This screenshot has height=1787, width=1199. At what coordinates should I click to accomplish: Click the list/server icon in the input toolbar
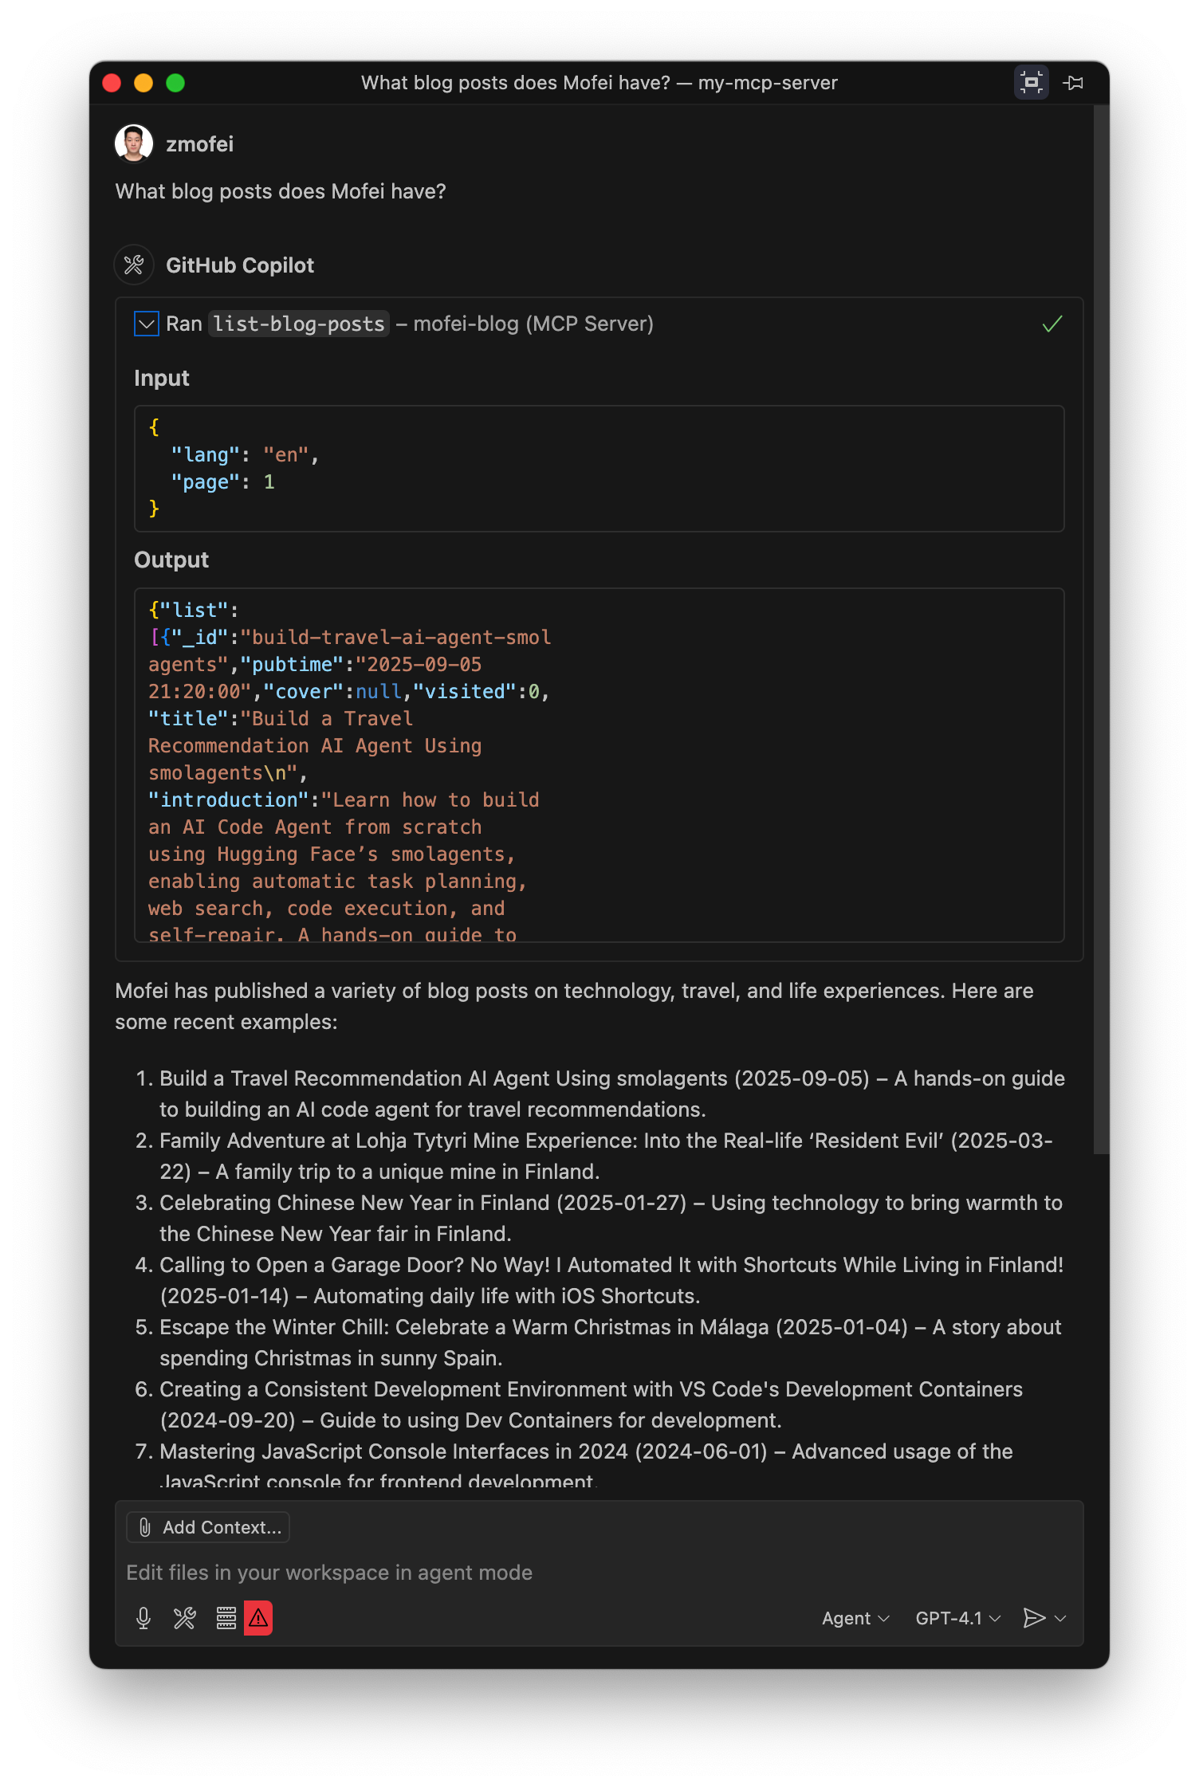(226, 1618)
